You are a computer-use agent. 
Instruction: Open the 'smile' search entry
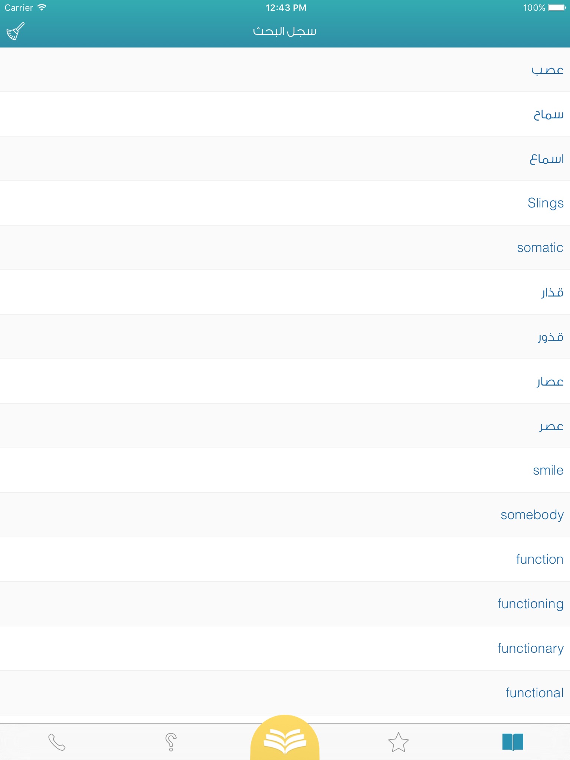548,470
